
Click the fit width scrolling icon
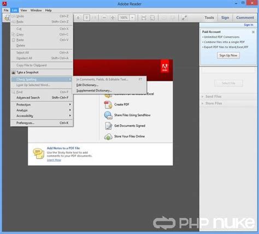[x=144, y=17]
